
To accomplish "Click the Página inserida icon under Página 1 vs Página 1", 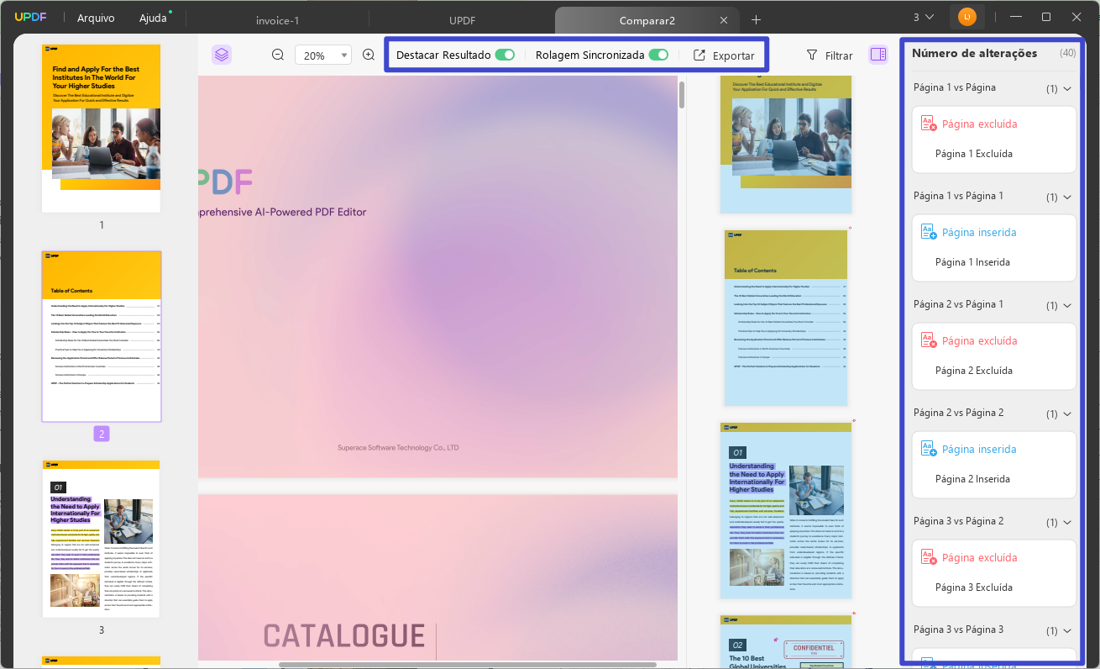I will coord(929,230).
